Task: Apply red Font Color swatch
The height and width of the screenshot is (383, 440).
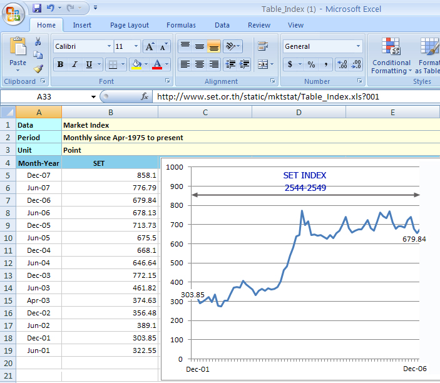Action: tap(157, 64)
